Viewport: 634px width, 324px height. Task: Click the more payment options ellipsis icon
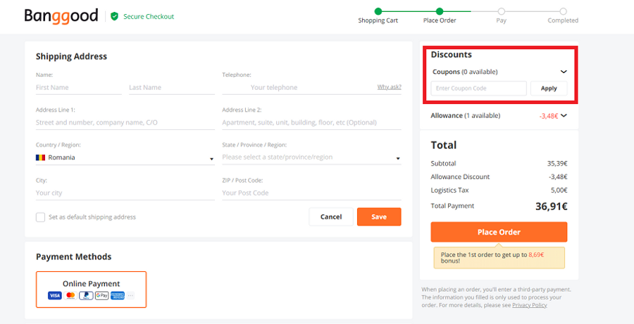pos(130,295)
